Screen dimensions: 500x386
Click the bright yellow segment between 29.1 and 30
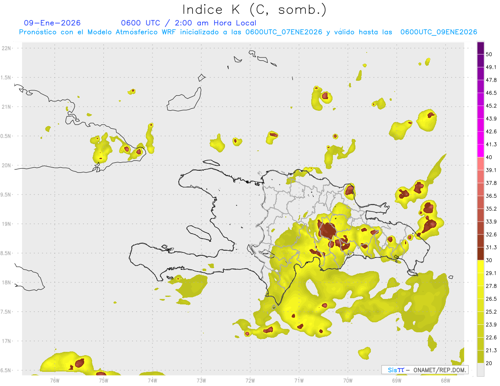click(x=481, y=266)
